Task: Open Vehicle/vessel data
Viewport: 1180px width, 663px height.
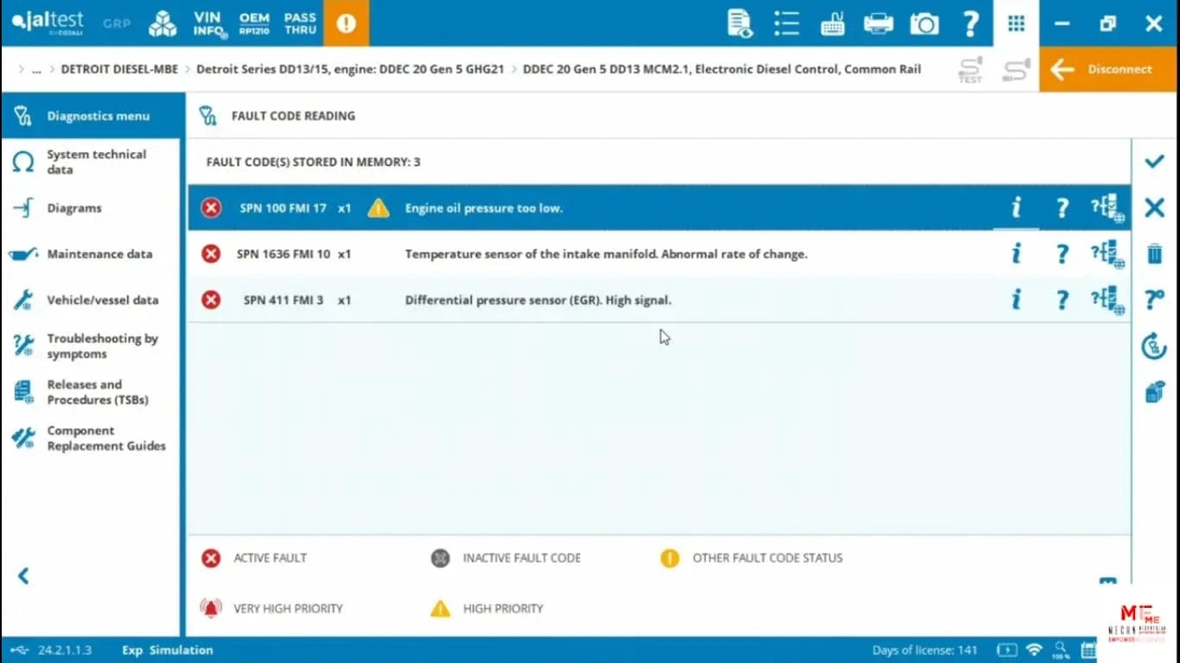Action: [92, 300]
